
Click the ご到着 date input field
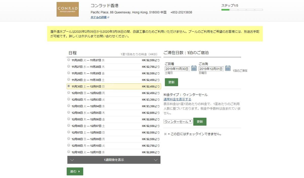pos(177,69)
